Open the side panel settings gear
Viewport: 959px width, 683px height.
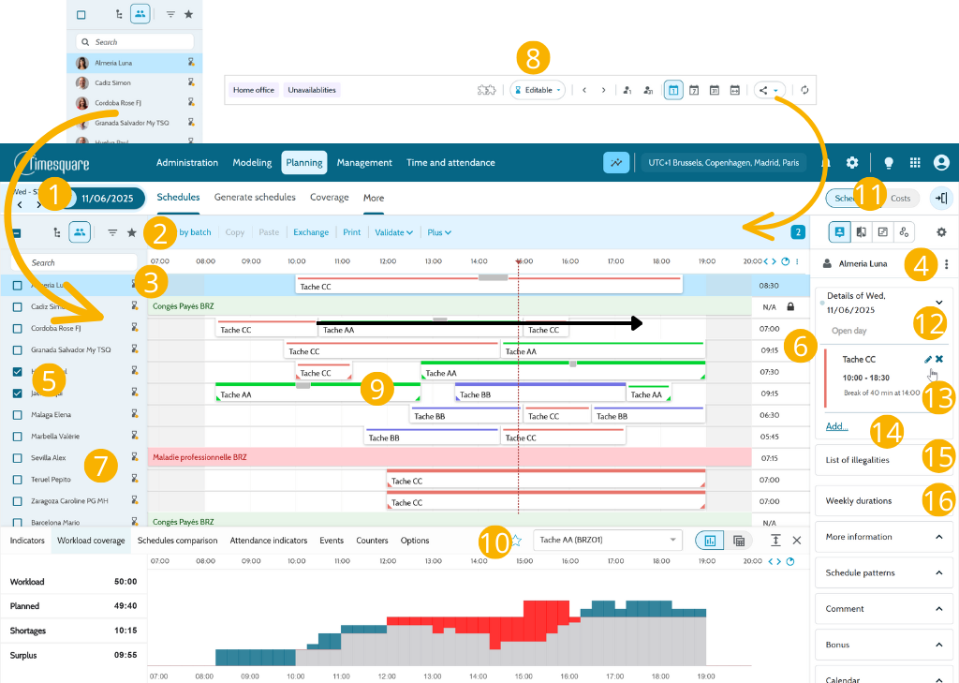click(x=941, y=232)
